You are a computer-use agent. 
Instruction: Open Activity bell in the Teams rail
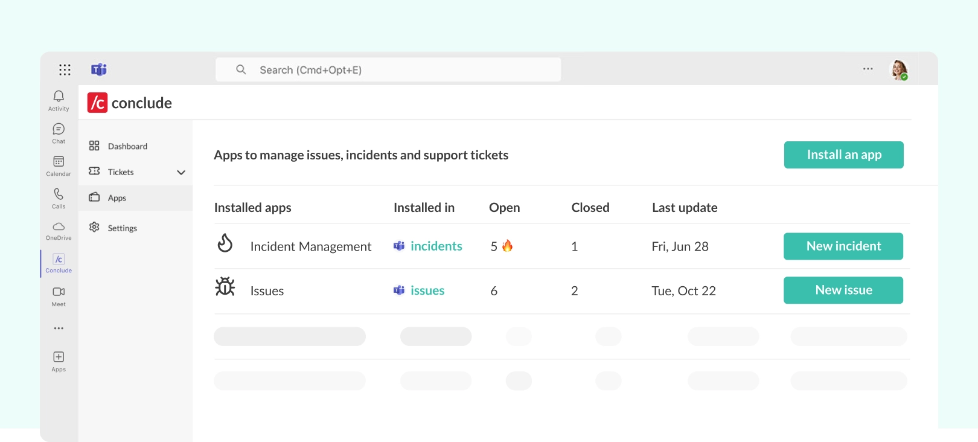pyautogui.click(x=59, y=101)
